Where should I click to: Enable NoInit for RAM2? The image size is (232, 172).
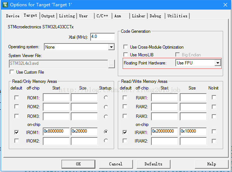(214, 107)
